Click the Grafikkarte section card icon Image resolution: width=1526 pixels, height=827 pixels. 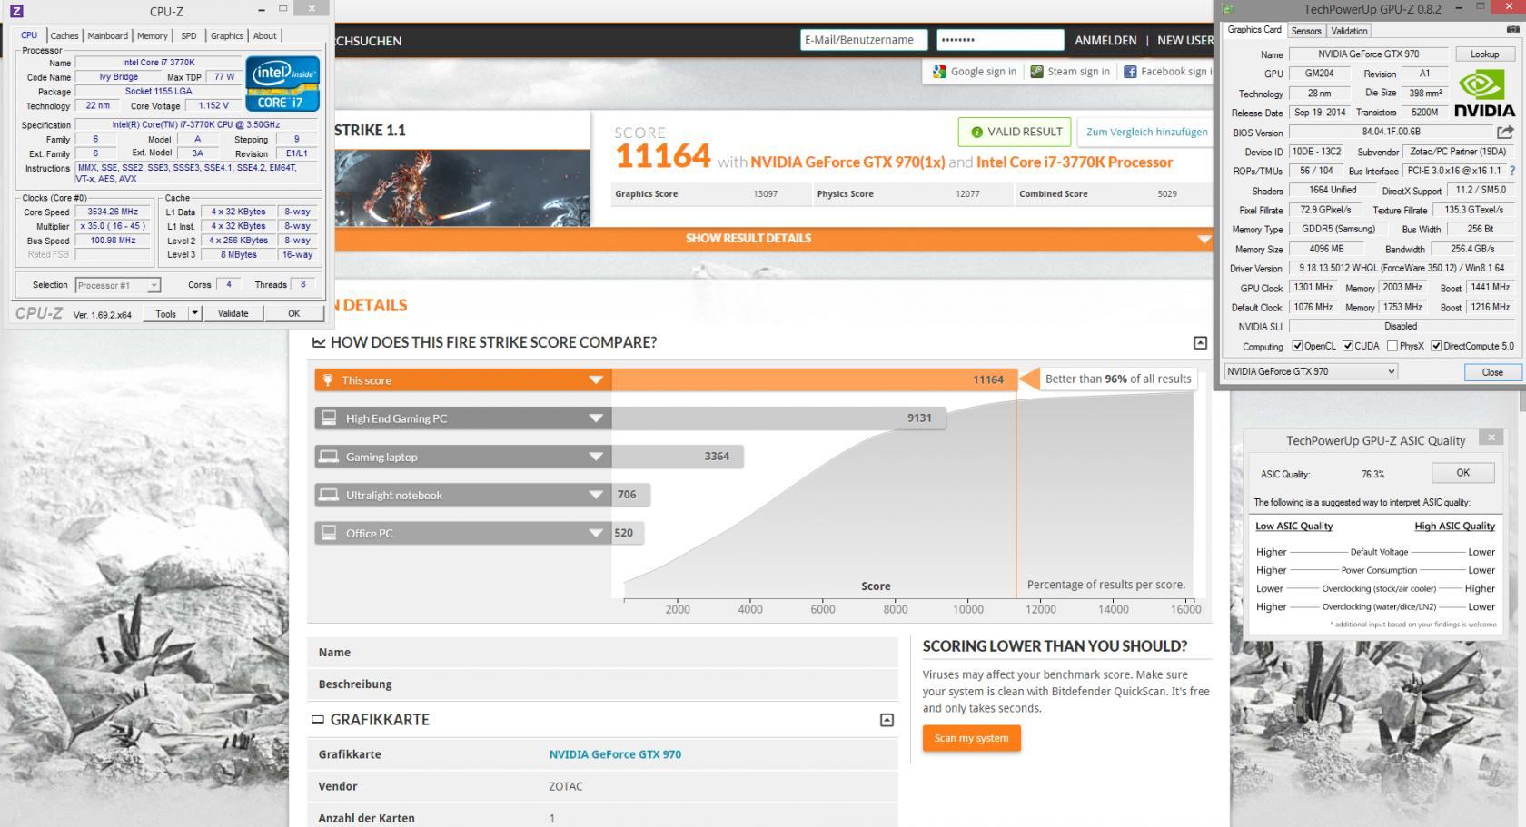coord(318,720)
